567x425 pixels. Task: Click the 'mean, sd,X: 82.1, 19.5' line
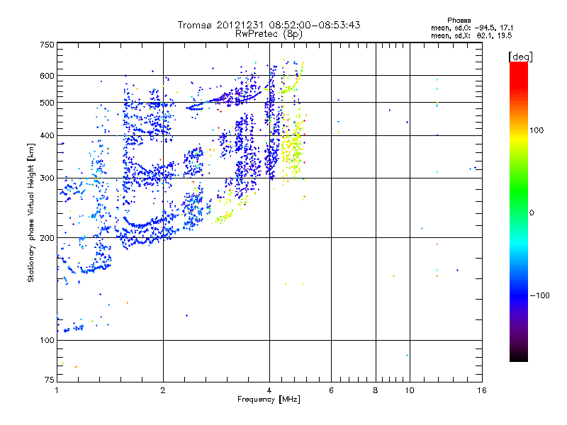471,35
